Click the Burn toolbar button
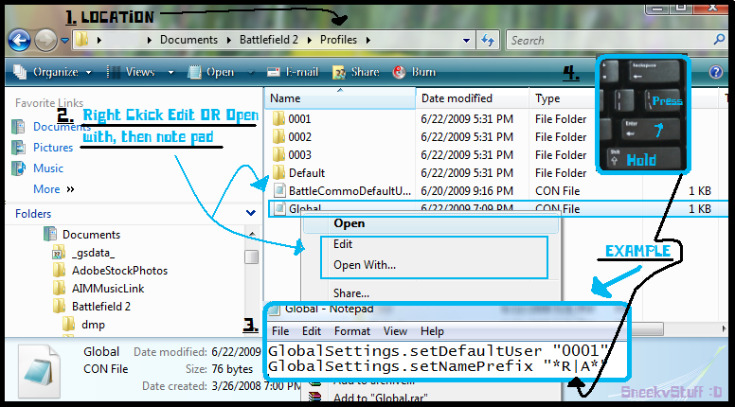 (x=414, y=72)
